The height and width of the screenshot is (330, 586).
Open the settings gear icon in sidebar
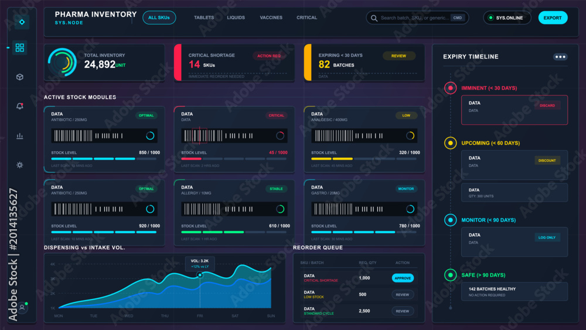(x=20, y=165)
